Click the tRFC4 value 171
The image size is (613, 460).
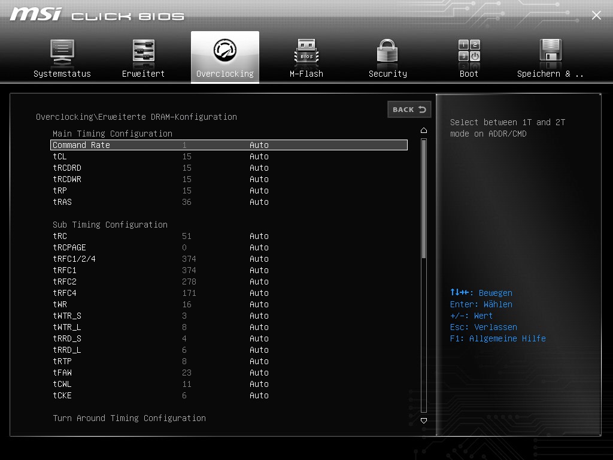[x=189, y=293]
